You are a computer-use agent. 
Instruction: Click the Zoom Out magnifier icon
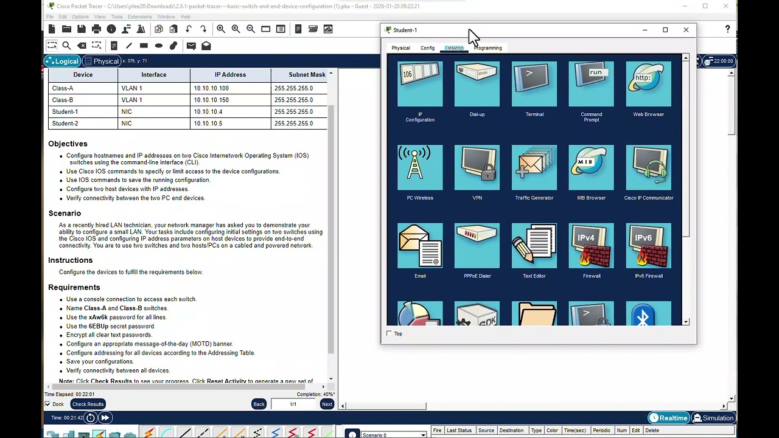point(251,29)
